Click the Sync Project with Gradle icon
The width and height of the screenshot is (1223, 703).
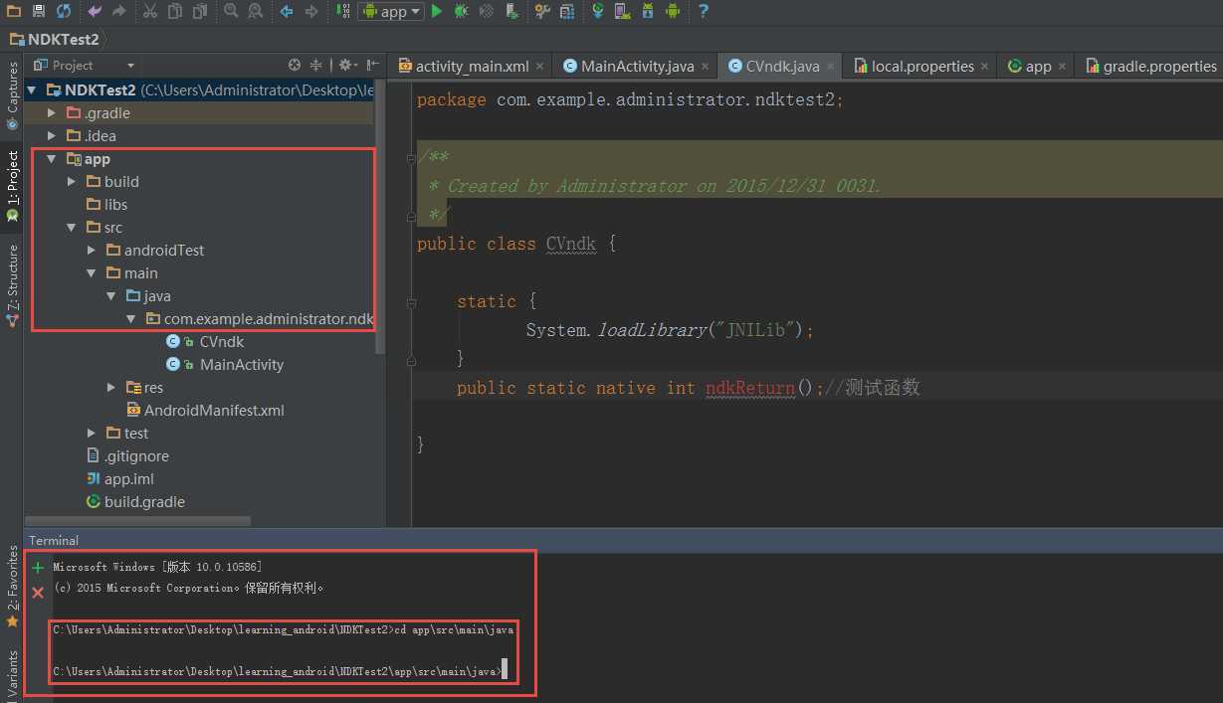pyautogui.click(x=598, y=11)
